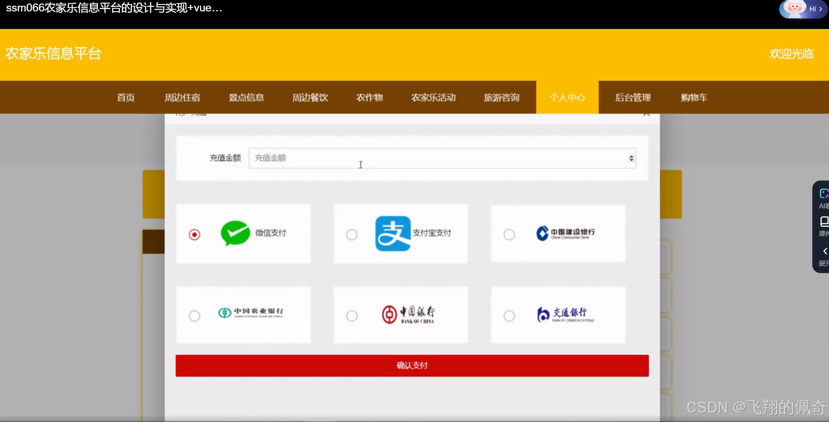Screen dimensions: 829x422
Task: Click the 微信支付 label
Action: point(271,233)
